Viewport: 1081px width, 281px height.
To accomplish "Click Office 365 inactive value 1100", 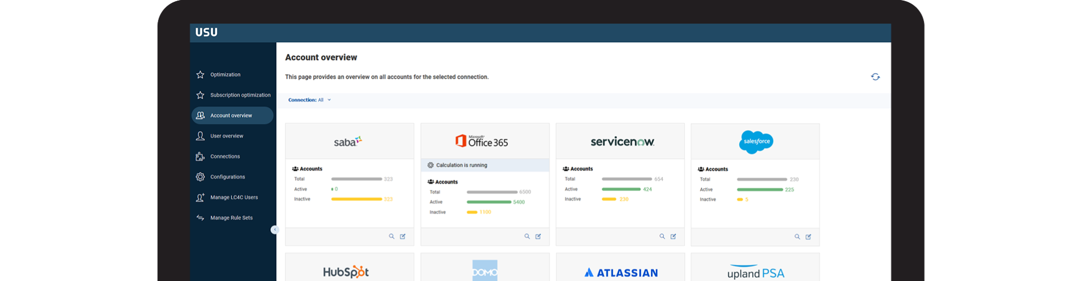I will pos(485,212).
